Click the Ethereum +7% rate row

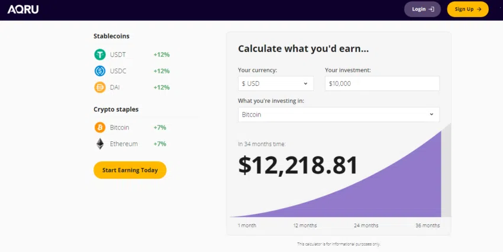(131, 144)
